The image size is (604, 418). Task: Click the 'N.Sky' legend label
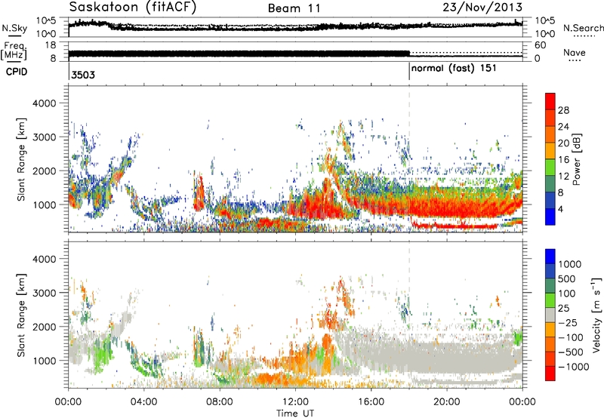(x=14, y=28)
